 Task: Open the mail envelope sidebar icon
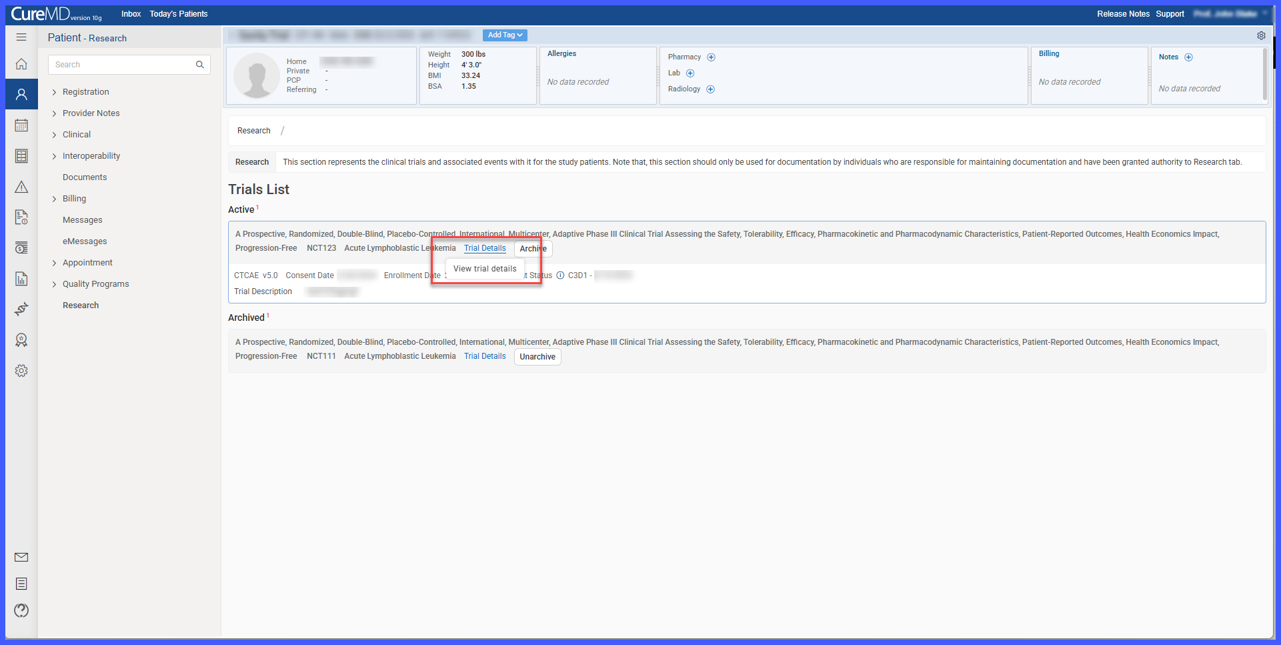click(21, 557)
